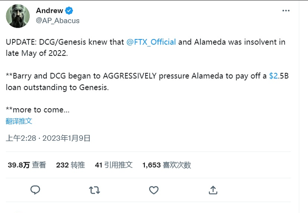Like the tweet with the heart icon
Screen dimensions: 308x213
coord(154,190)
